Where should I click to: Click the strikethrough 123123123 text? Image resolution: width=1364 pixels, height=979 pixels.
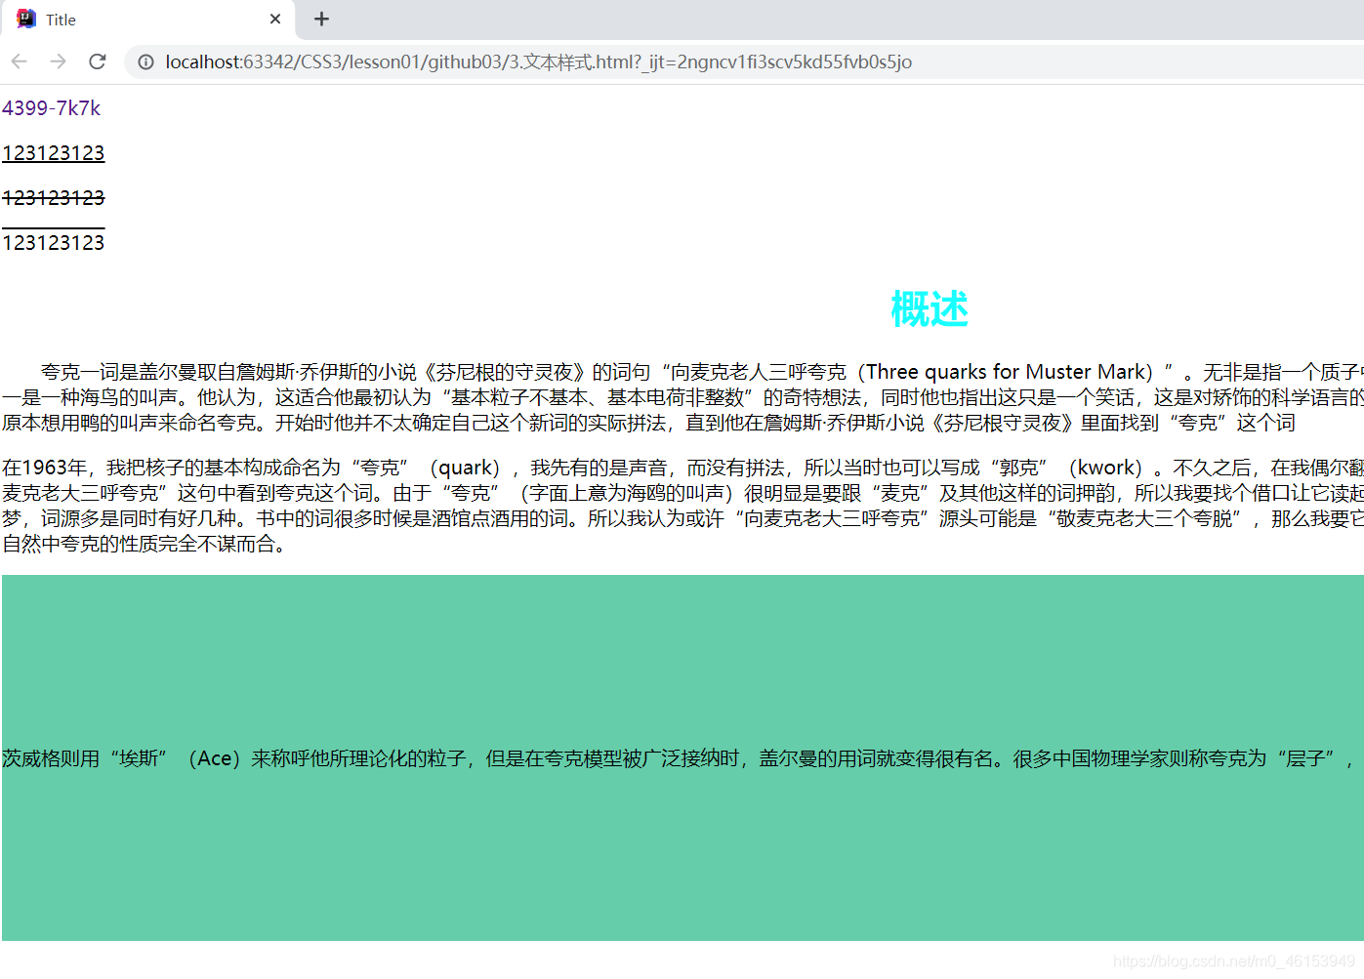click(x=53, y=197)
